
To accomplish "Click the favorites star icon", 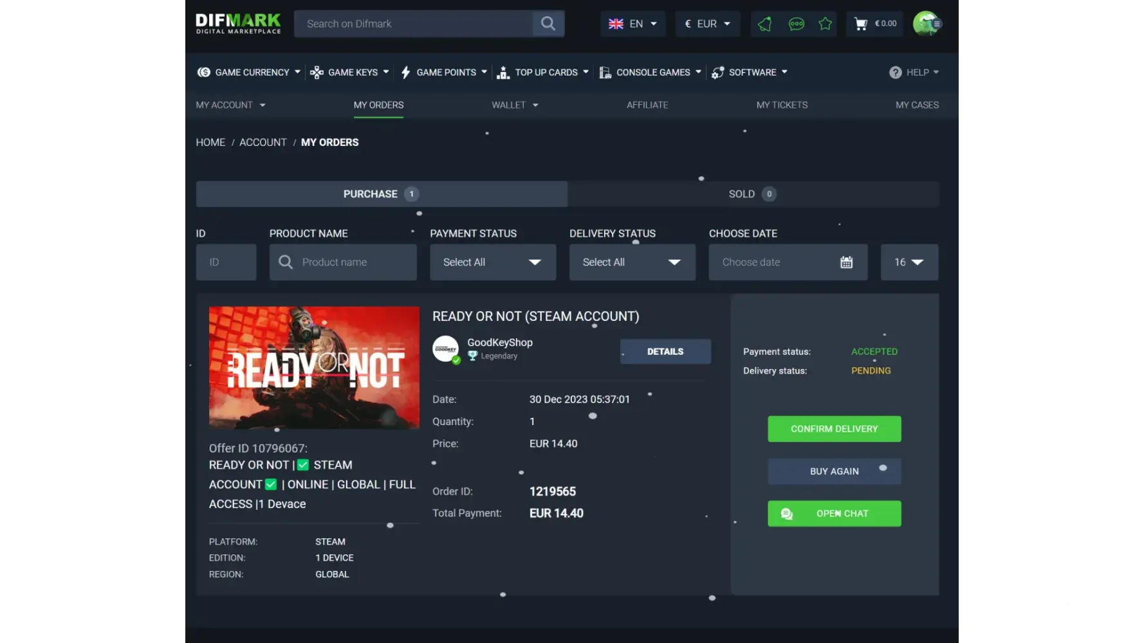I will point(825,24).
